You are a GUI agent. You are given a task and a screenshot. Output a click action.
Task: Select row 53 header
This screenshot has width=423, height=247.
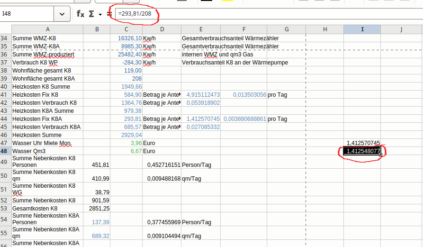tap(6, 209)
